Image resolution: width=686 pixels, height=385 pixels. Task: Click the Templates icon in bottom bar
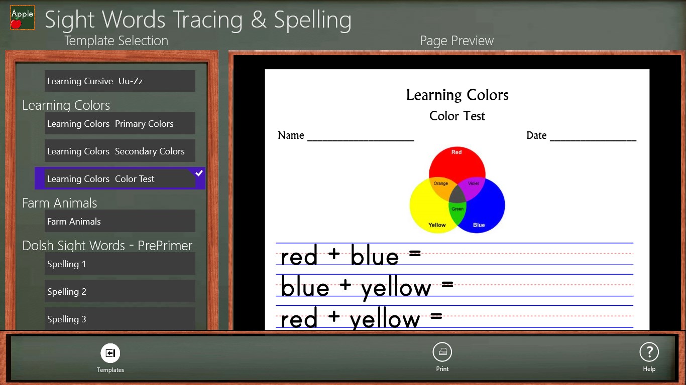[x=110, y=353]
